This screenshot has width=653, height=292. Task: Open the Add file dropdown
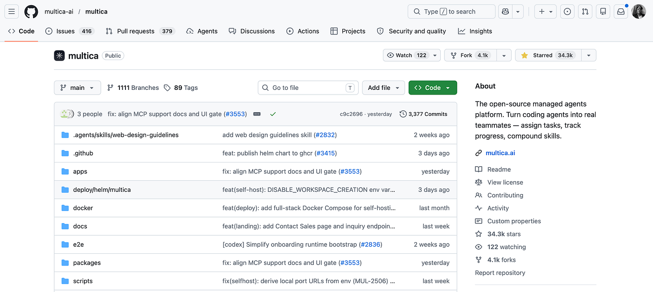point(383,88)
